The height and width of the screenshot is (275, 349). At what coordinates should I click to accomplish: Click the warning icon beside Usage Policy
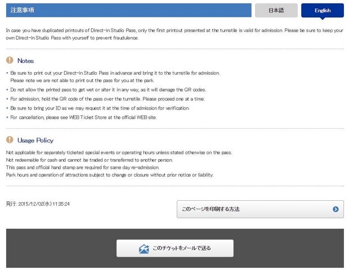[x=10, y=140]
